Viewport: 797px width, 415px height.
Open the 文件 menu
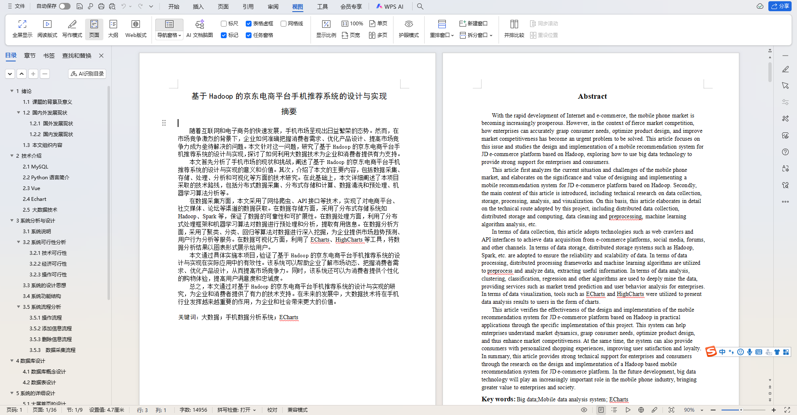point(16,6)
